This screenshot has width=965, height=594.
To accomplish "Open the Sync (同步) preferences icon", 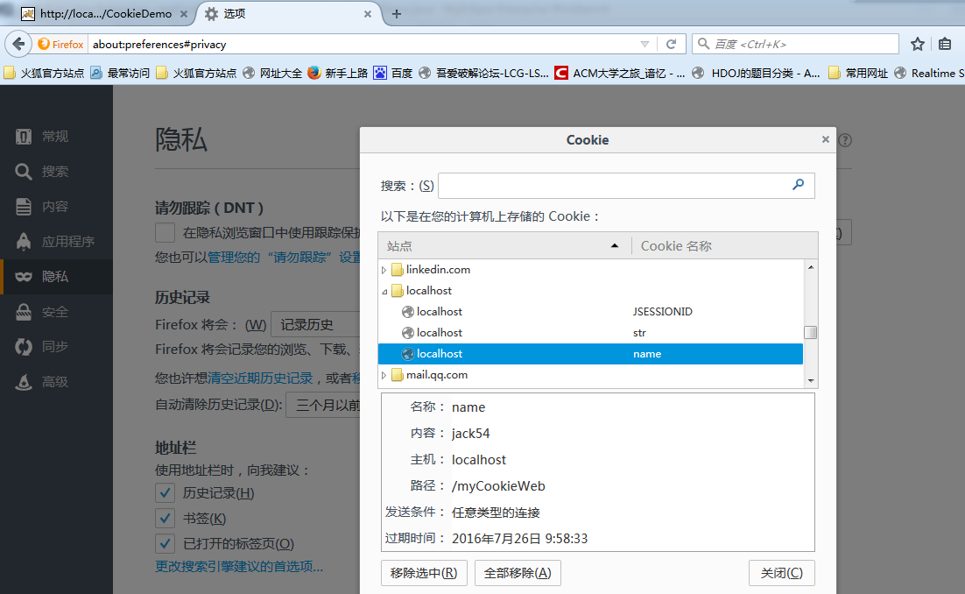I will tap(24, 347).
